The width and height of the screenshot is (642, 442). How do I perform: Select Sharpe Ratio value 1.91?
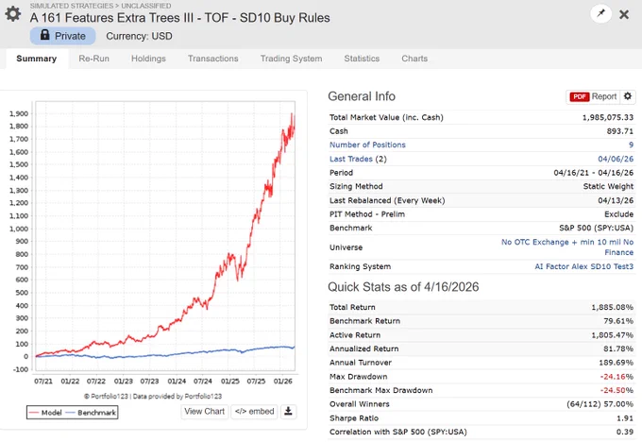627,418
